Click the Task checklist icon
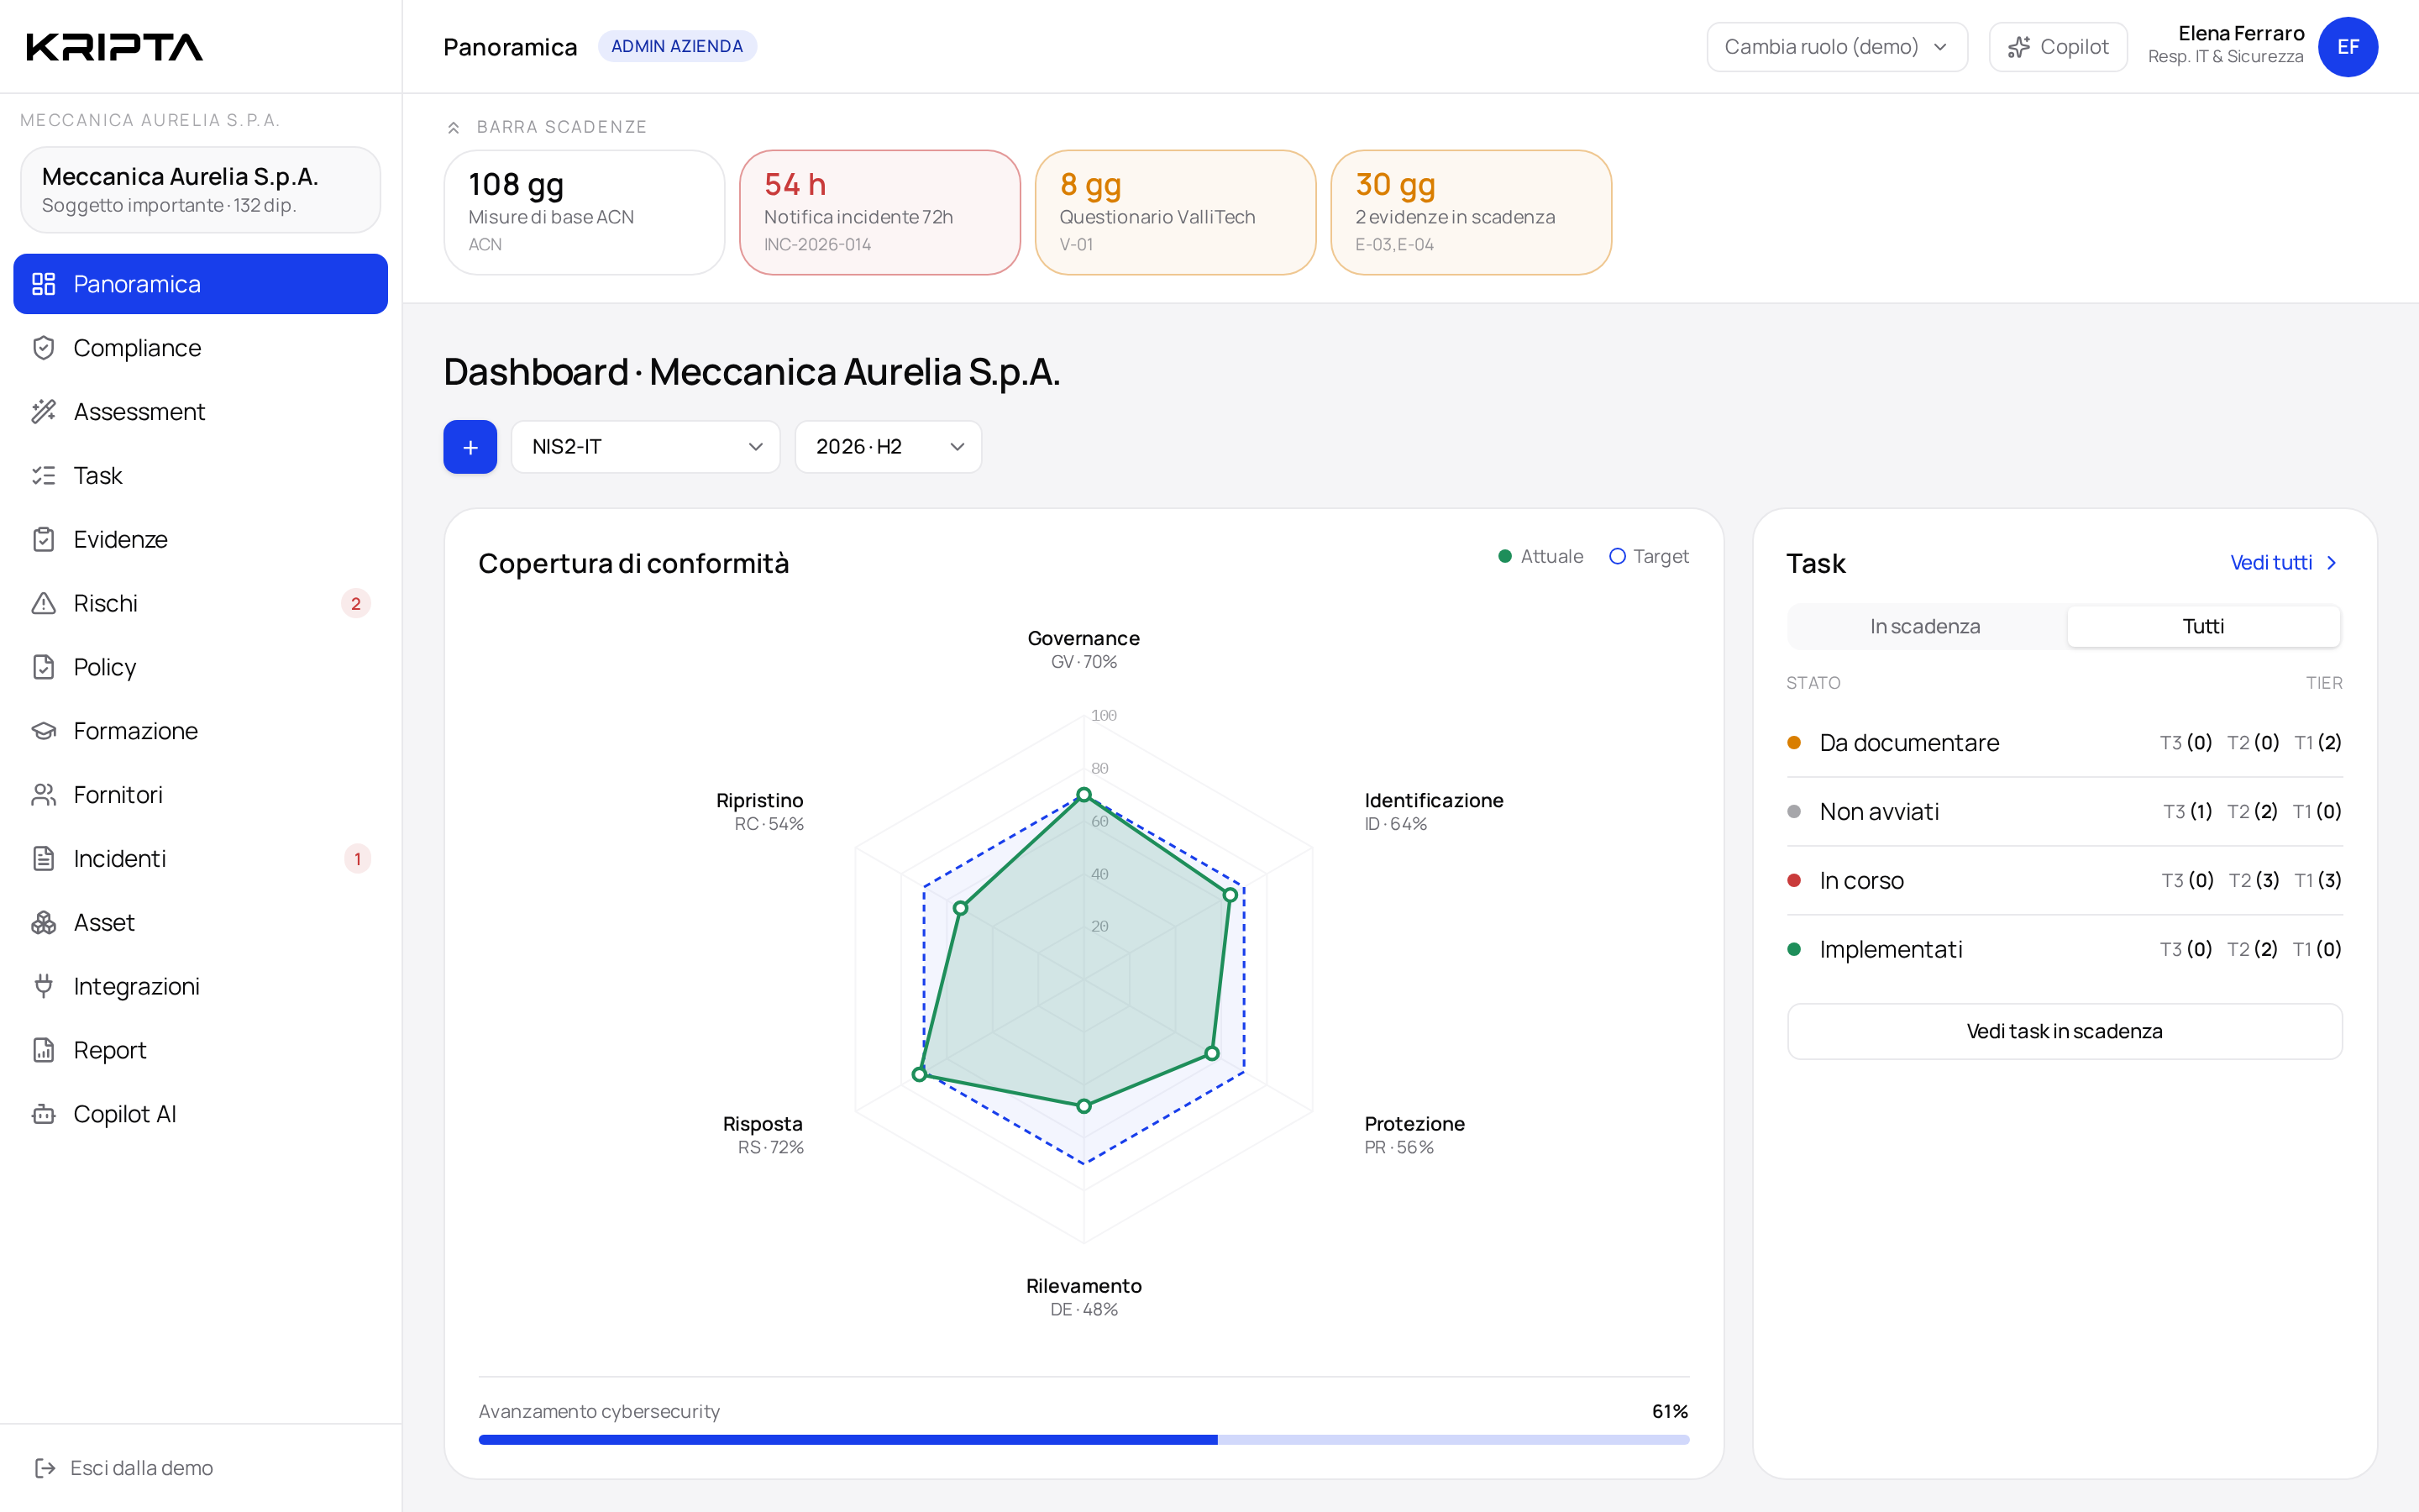 43,476
